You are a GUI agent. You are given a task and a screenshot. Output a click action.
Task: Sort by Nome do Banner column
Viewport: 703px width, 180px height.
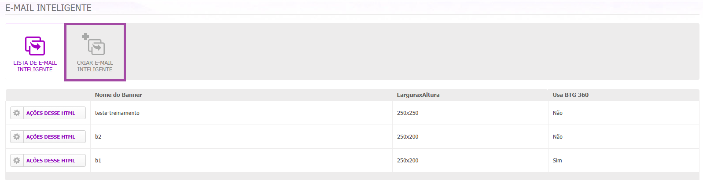point(118,95)
